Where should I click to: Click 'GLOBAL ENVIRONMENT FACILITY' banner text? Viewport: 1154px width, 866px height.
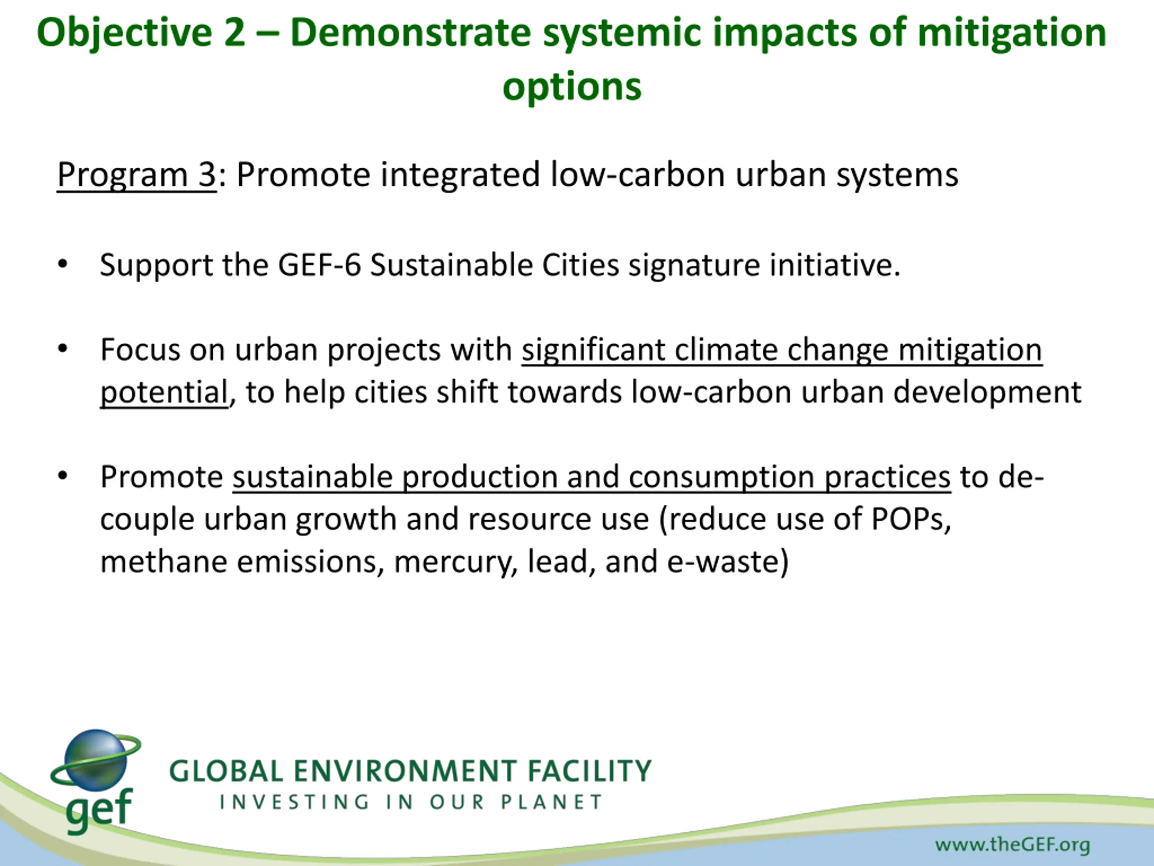pos(410,771)
